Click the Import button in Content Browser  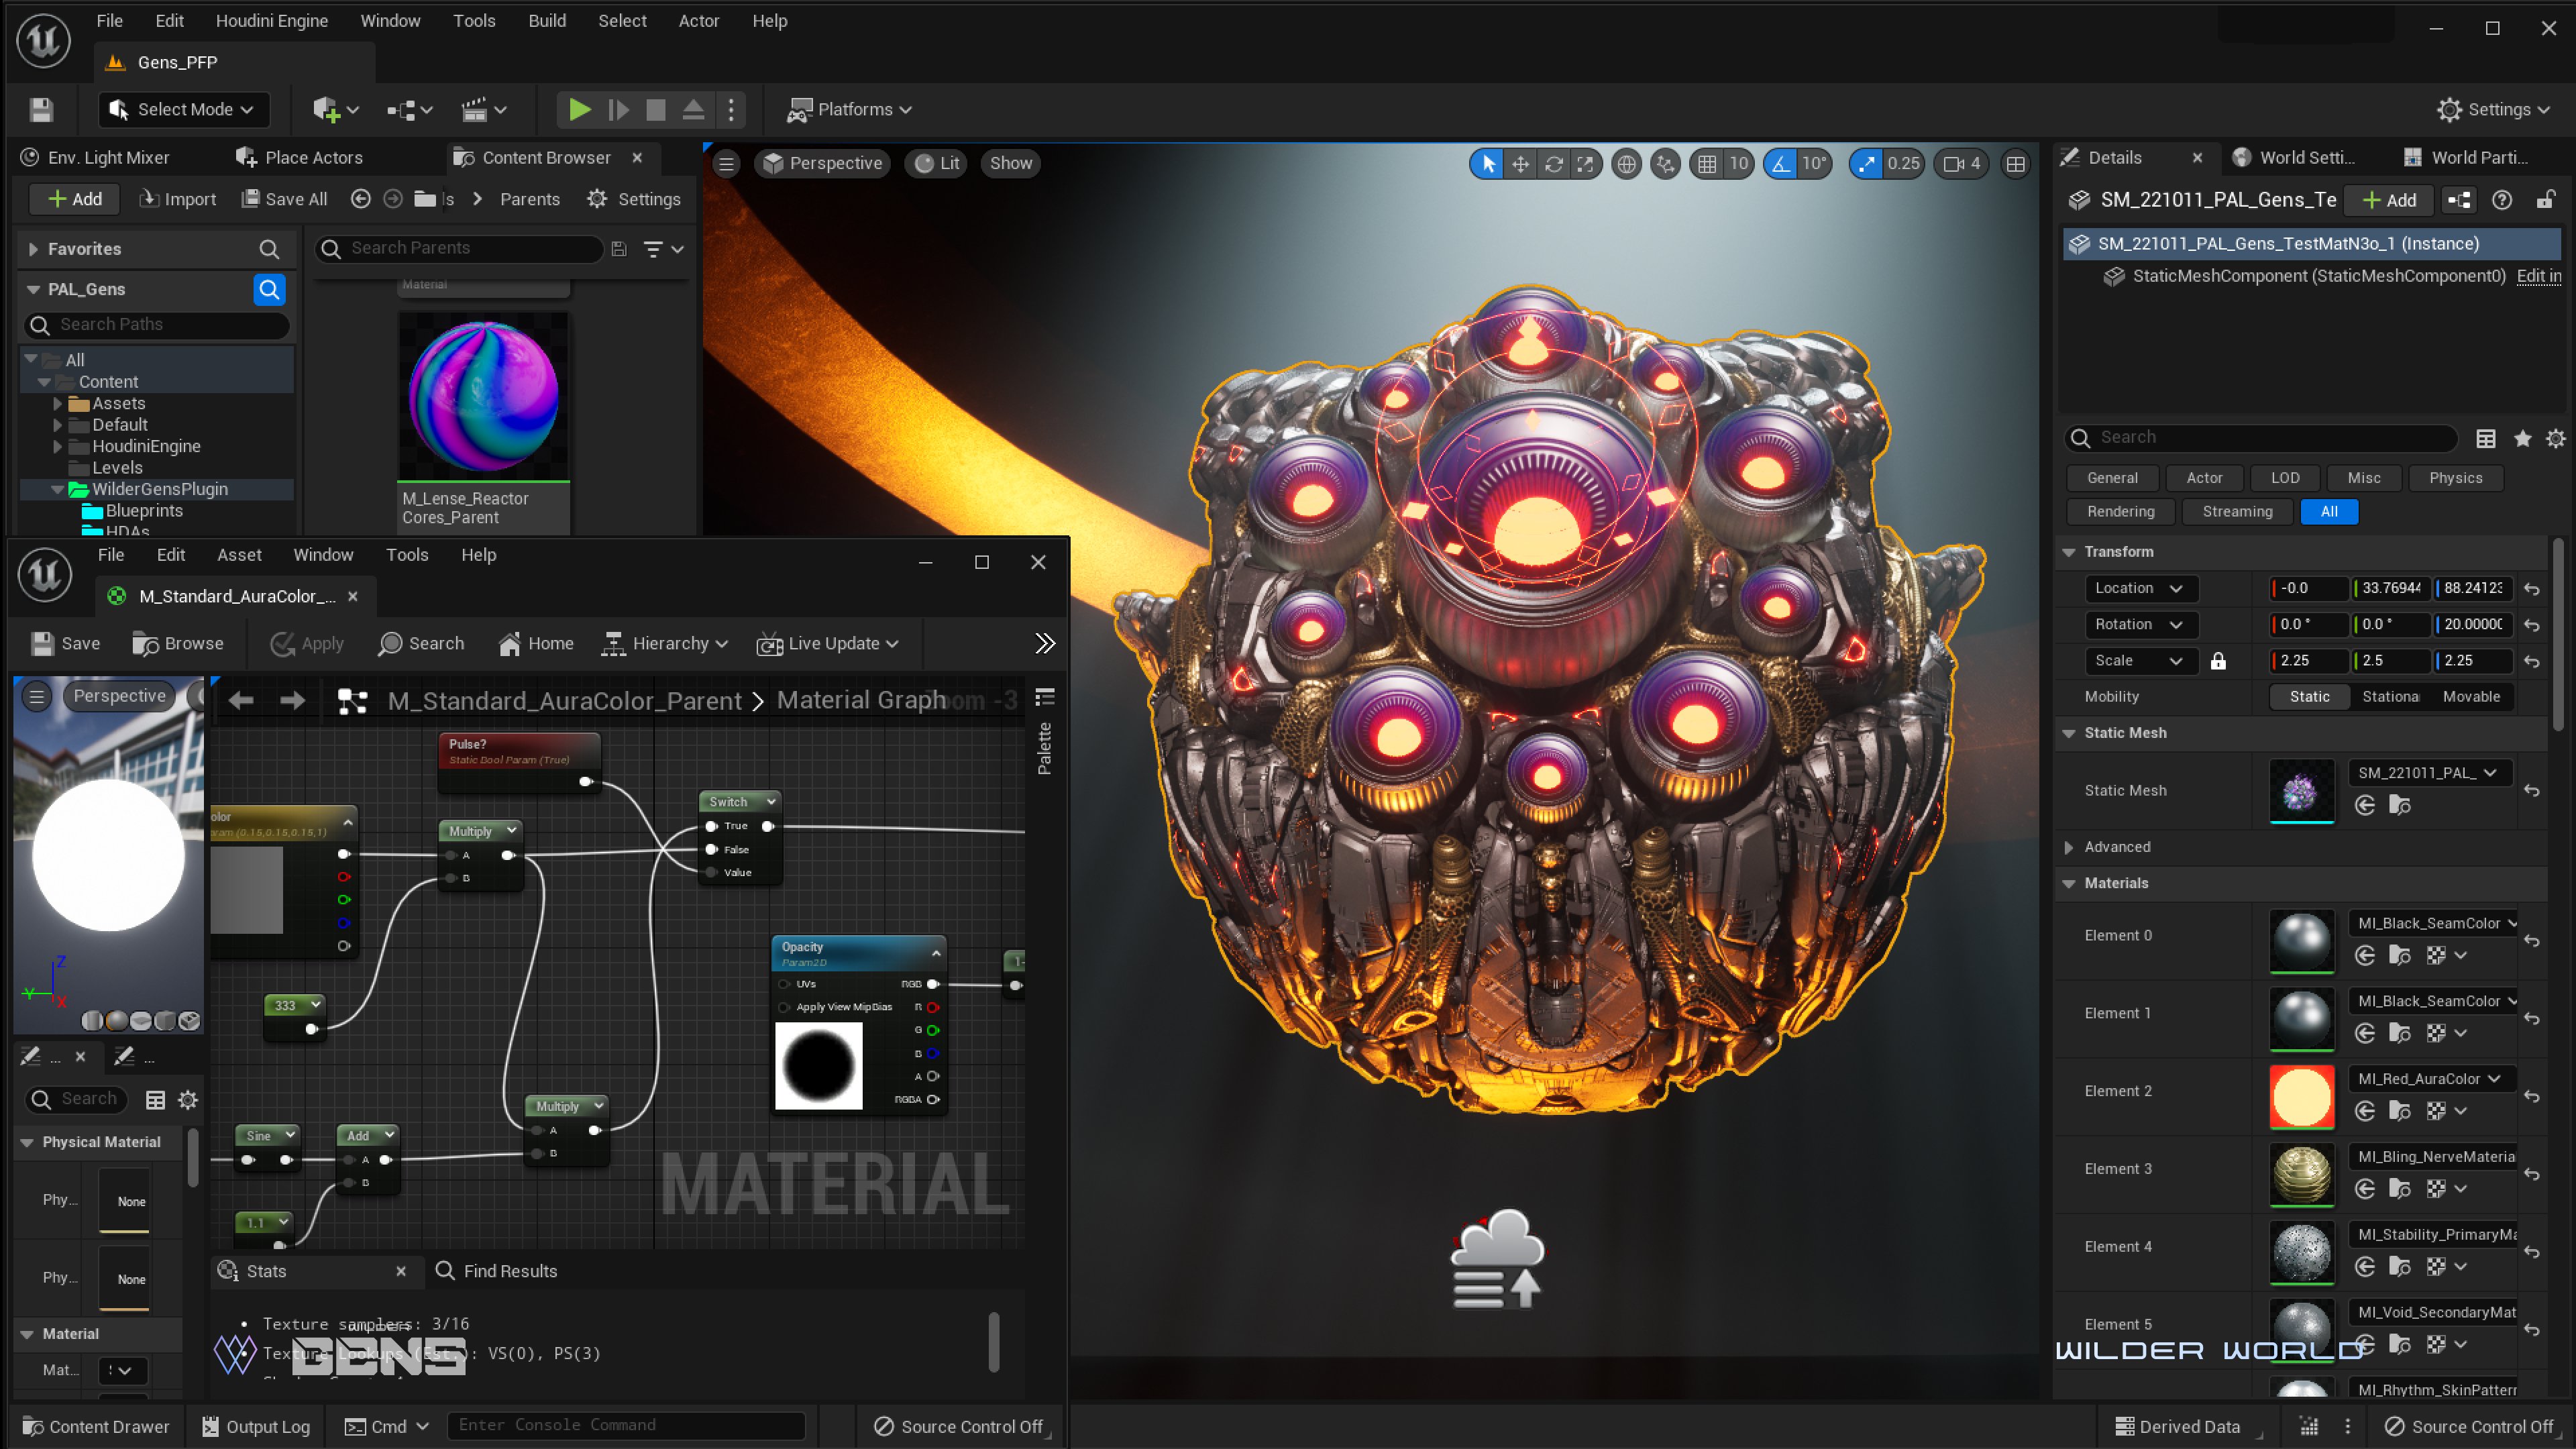[177, 199]
